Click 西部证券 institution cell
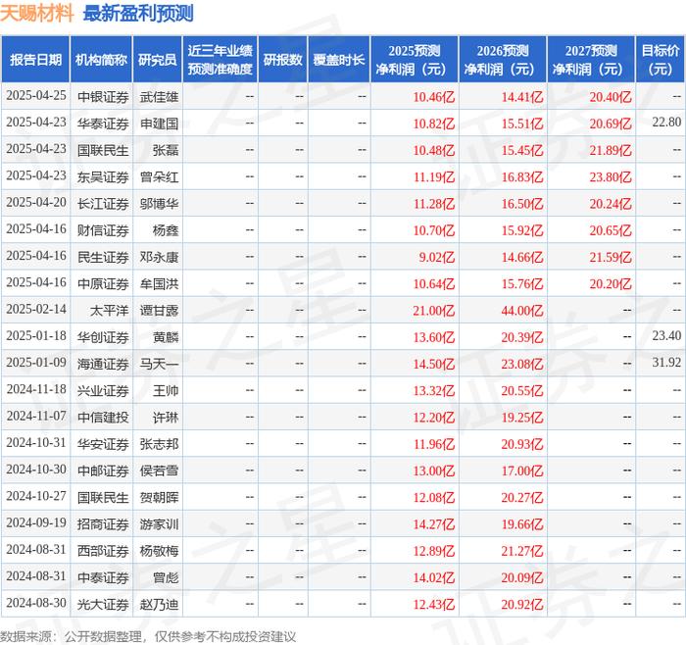Viewport: 686px width, 645px height. coord(103,551)
